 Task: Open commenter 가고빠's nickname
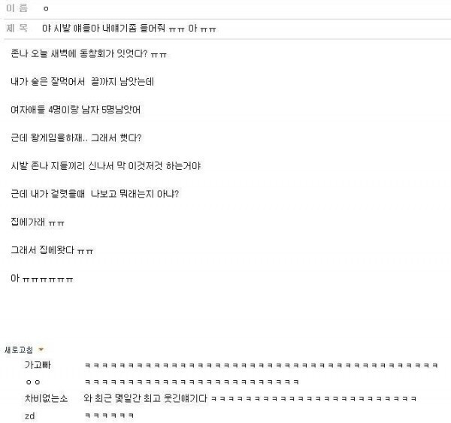[x=38, y=365]
